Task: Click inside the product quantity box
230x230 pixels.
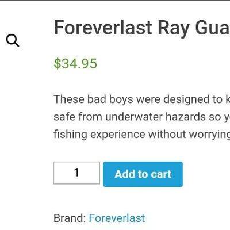Action: coord(76,173)
